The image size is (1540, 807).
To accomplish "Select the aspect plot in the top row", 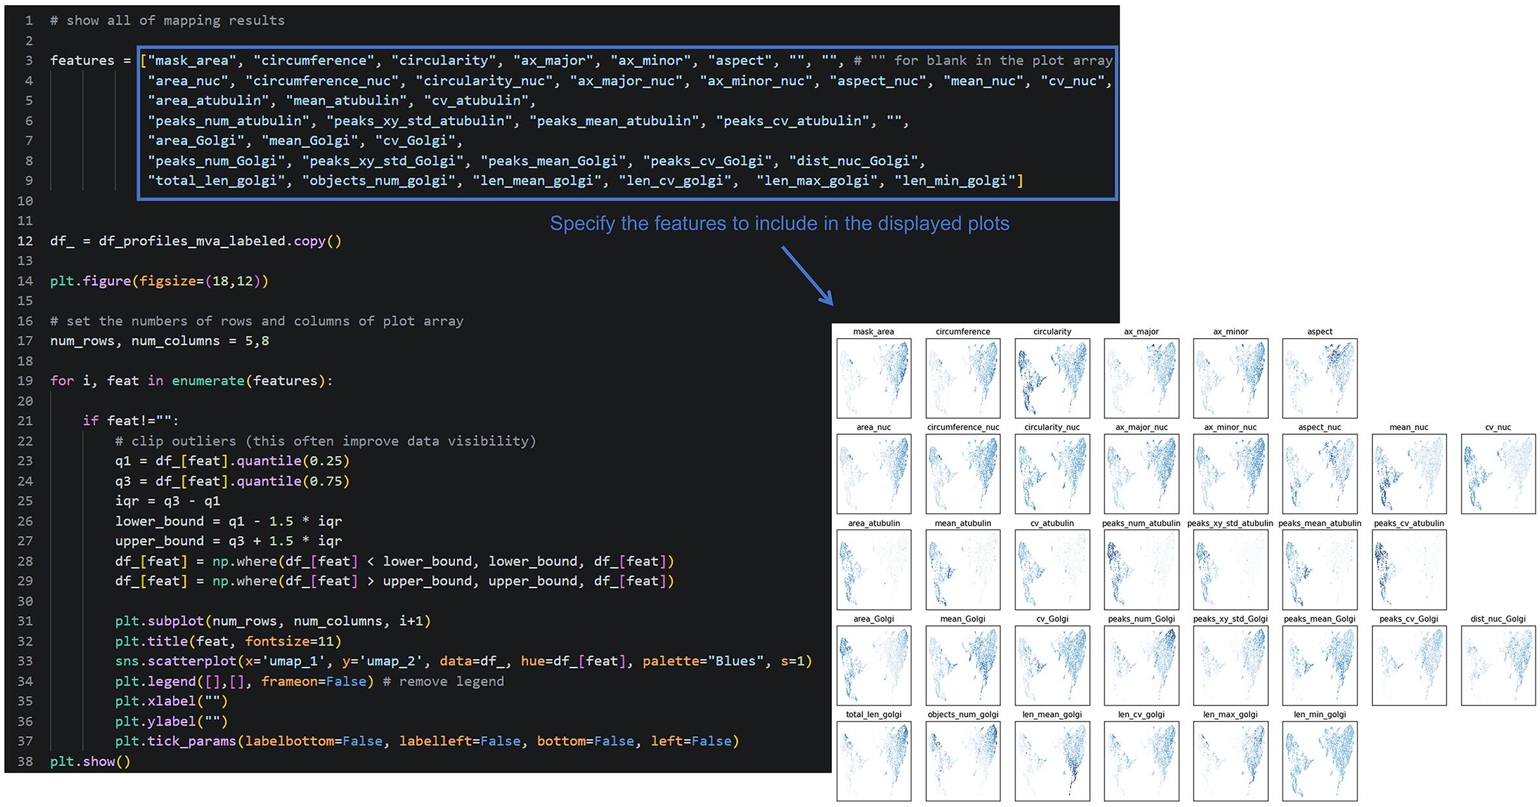I will click(x=1320, y=378).
